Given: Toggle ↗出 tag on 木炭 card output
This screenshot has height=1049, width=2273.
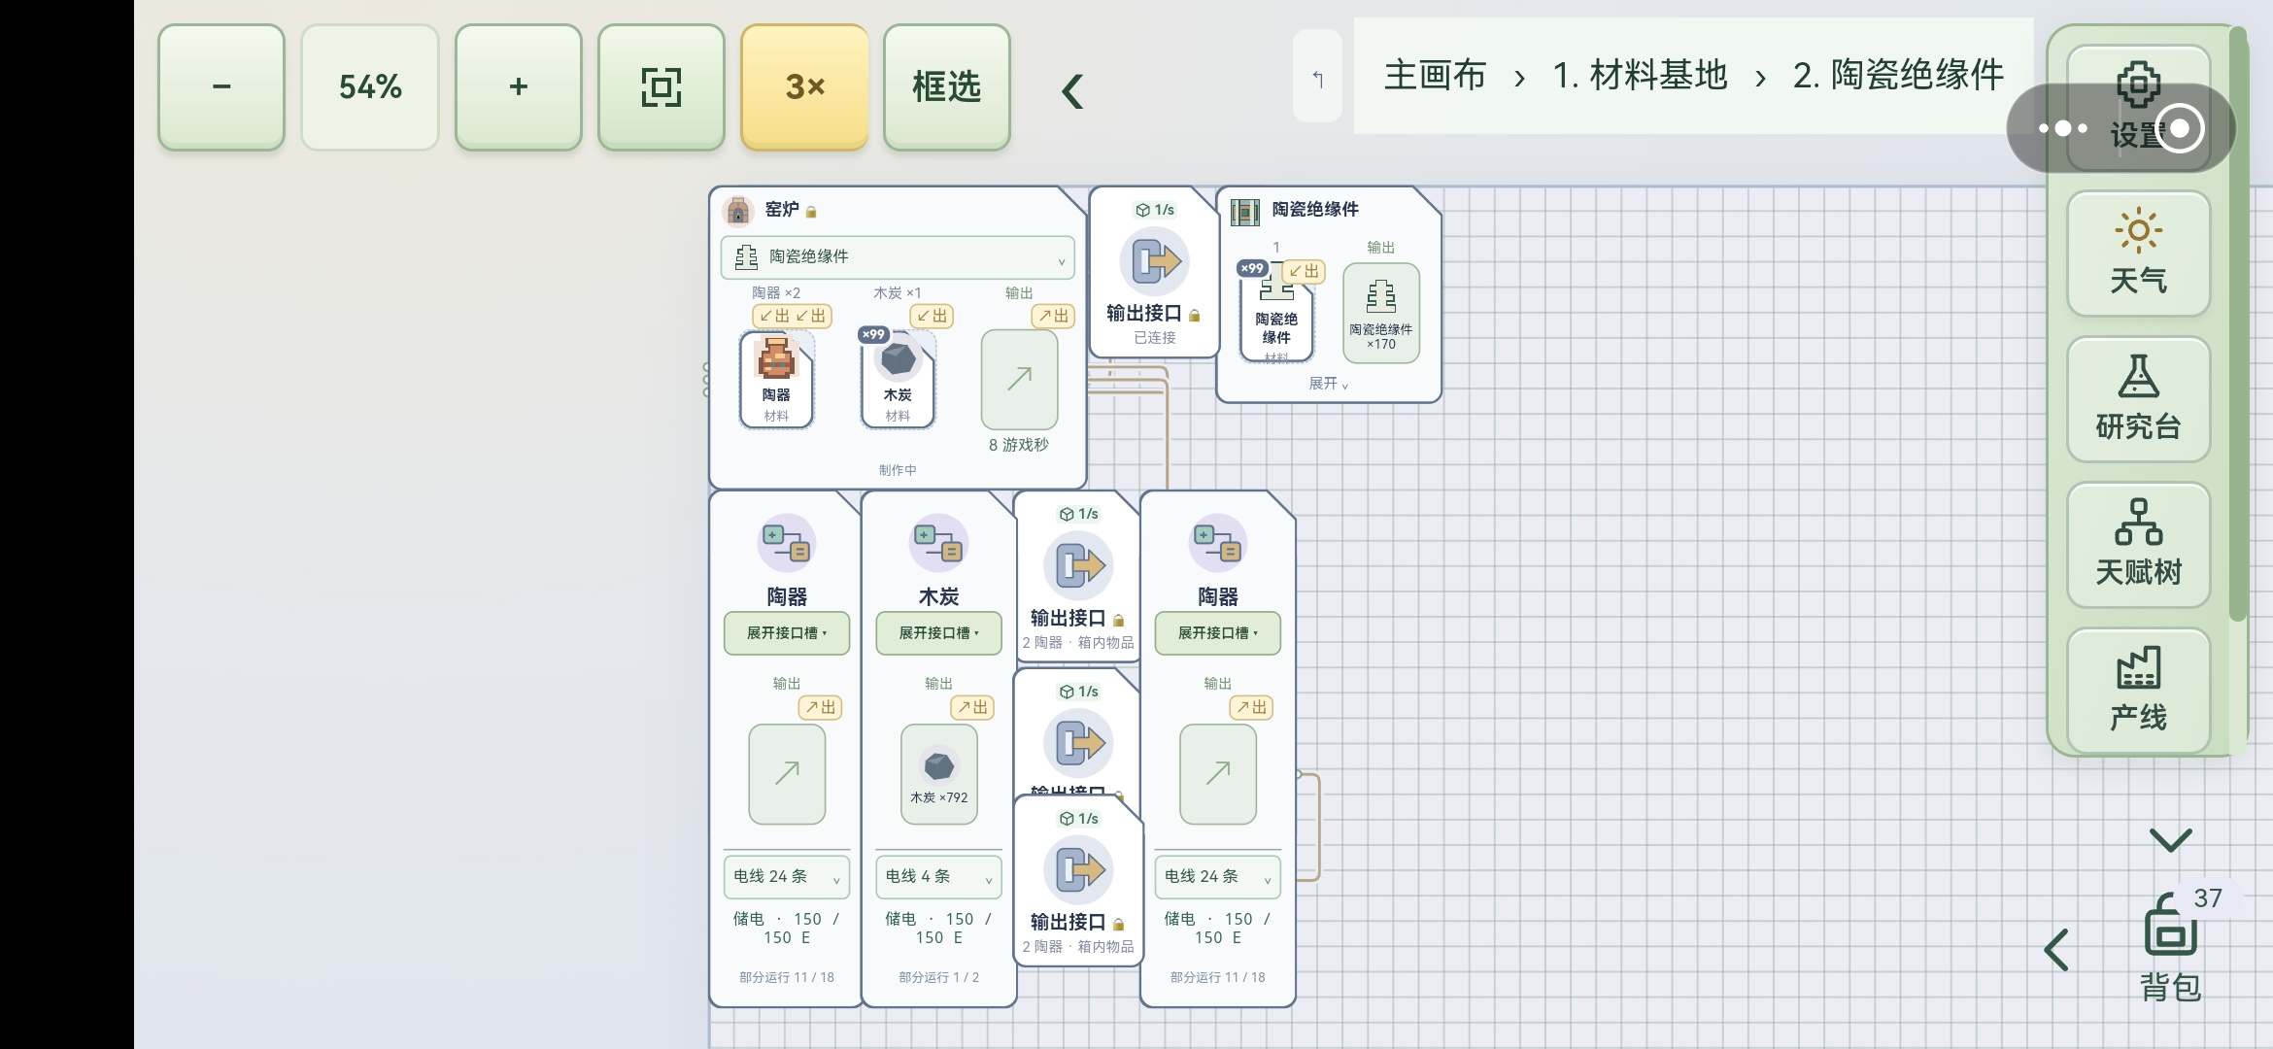Looking at the screenshot, I should (x=972, y=707).
